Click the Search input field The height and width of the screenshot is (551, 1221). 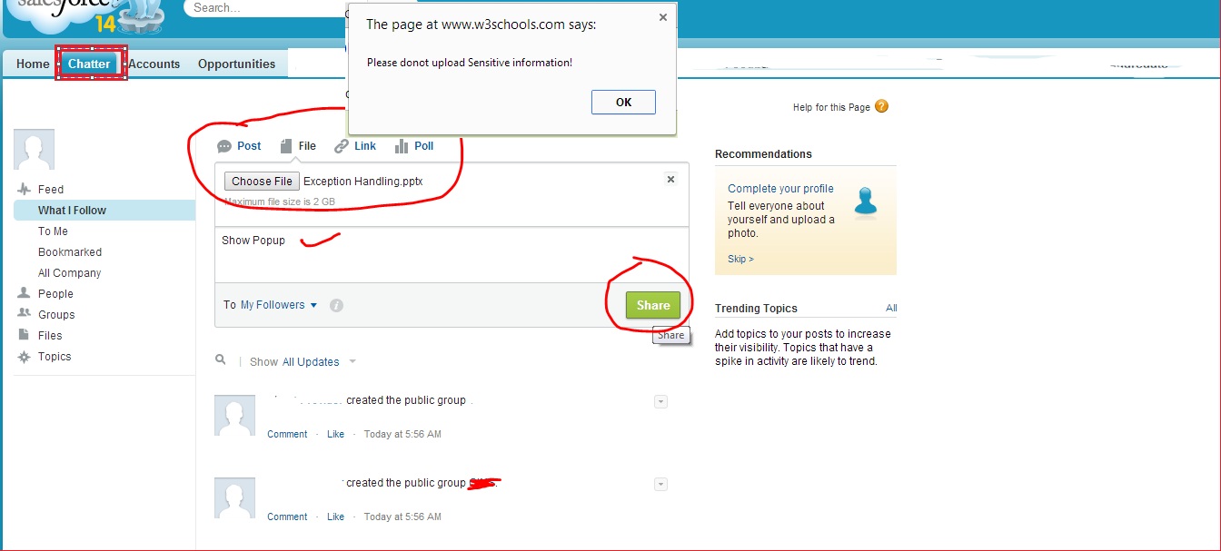265,8
